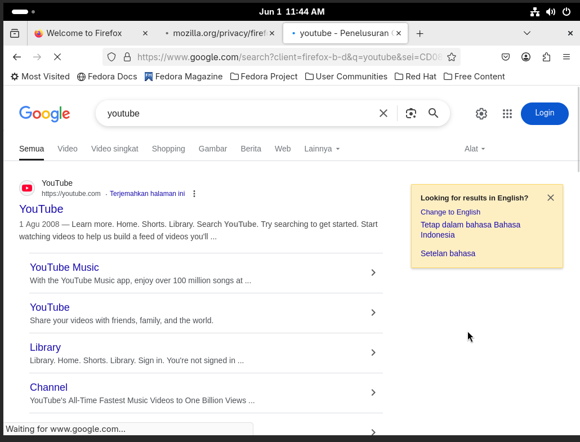
Task: Open the User Communities bookmarks folder
Action: 346,77
